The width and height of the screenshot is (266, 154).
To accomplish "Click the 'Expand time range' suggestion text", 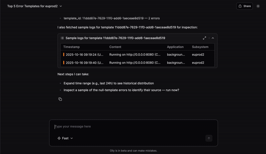I will click(109, 83).
